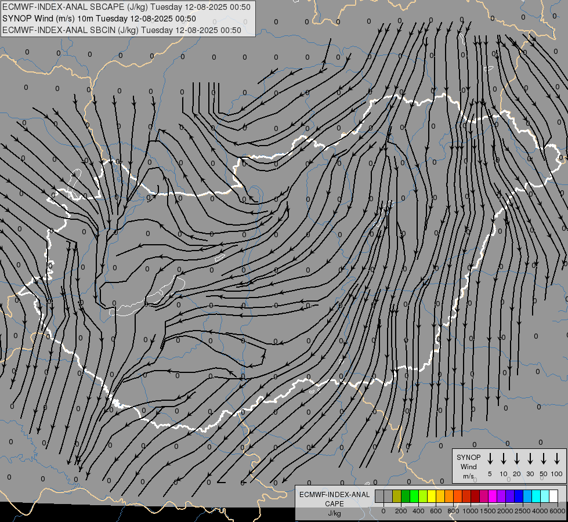Click 'ECMWF-INDEX-ANAL' label in CAPE legend

tap(334, 495)
